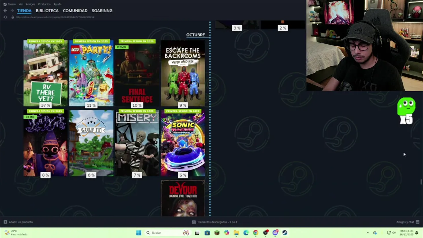Screen dimensions: 423x238
Task: Click the store URL address text
Action: tap(55, 17)
